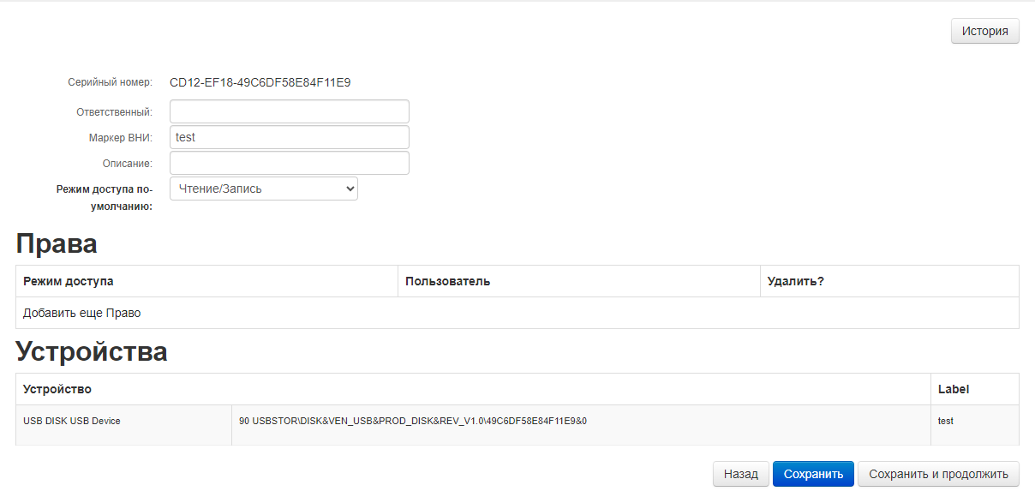The image size is (1035, 503).
Task: Select the USB DISK USB Device cell
Action: 72,421
